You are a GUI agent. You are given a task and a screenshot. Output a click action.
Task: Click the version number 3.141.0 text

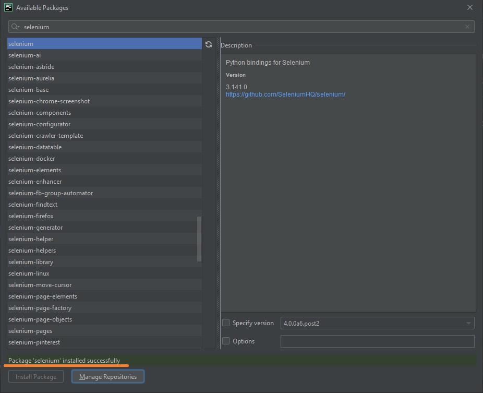tap(236, 87)
